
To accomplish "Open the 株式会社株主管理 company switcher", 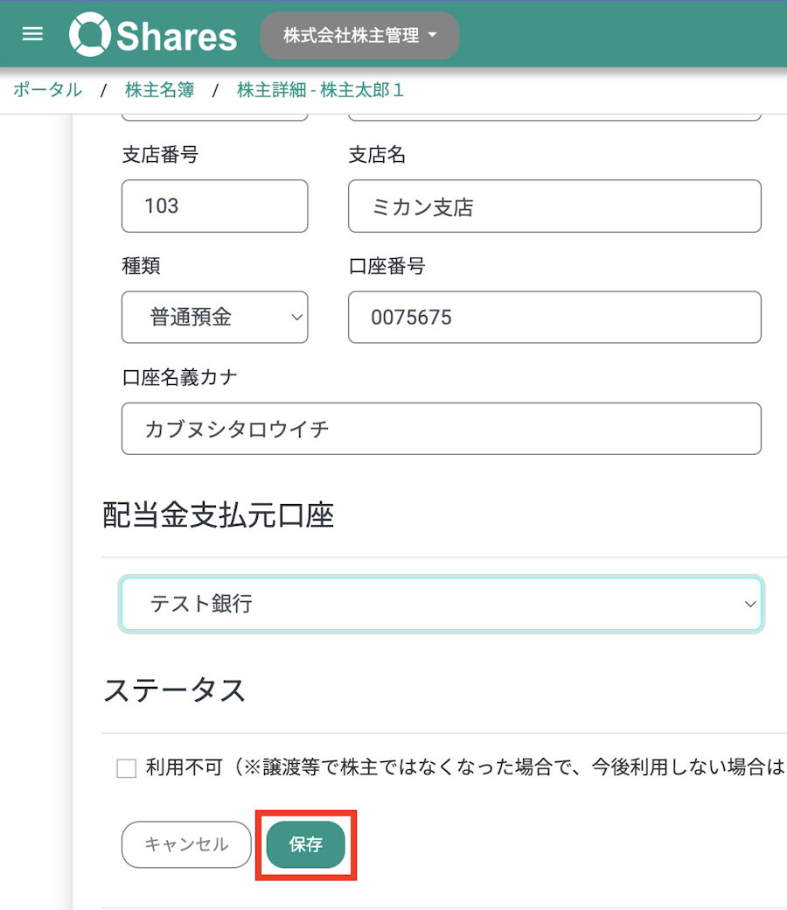I will 359,35.
